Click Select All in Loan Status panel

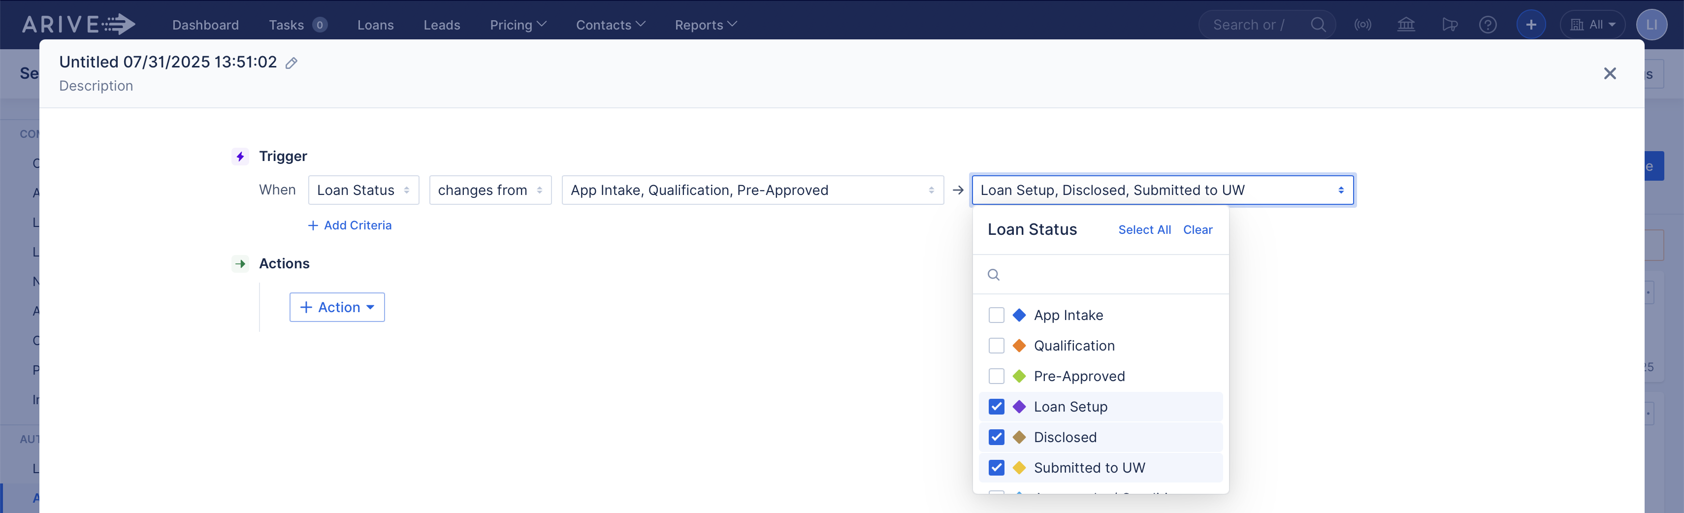tap(1145, 230)
